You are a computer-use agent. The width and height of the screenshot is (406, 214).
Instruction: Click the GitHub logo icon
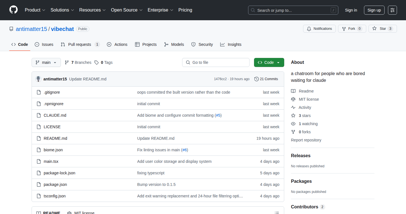(x=14, y=10)
